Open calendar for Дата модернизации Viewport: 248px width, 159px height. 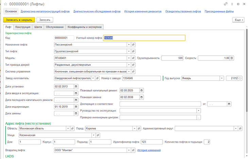click(76, 107)
